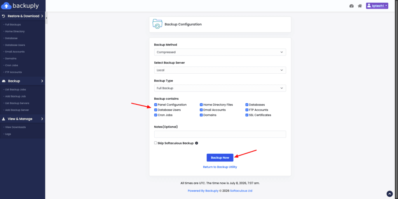Open the dashboard speedometer icon in header

[351, 6]
